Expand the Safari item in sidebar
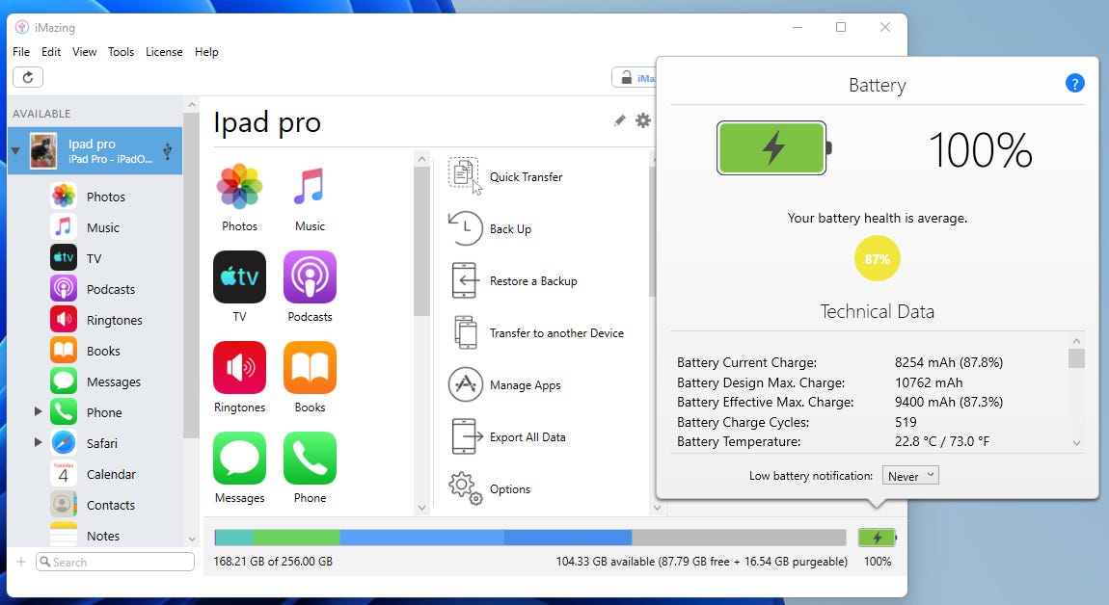Image resolution: width=1109 pixels, height=605 pixels. (x=39, y=443)
